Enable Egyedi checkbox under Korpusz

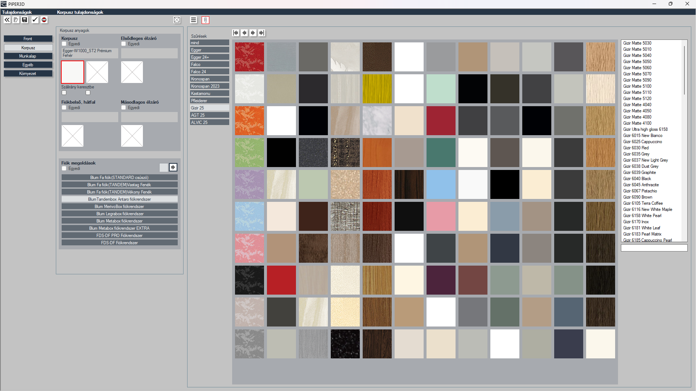pos(64,44)
